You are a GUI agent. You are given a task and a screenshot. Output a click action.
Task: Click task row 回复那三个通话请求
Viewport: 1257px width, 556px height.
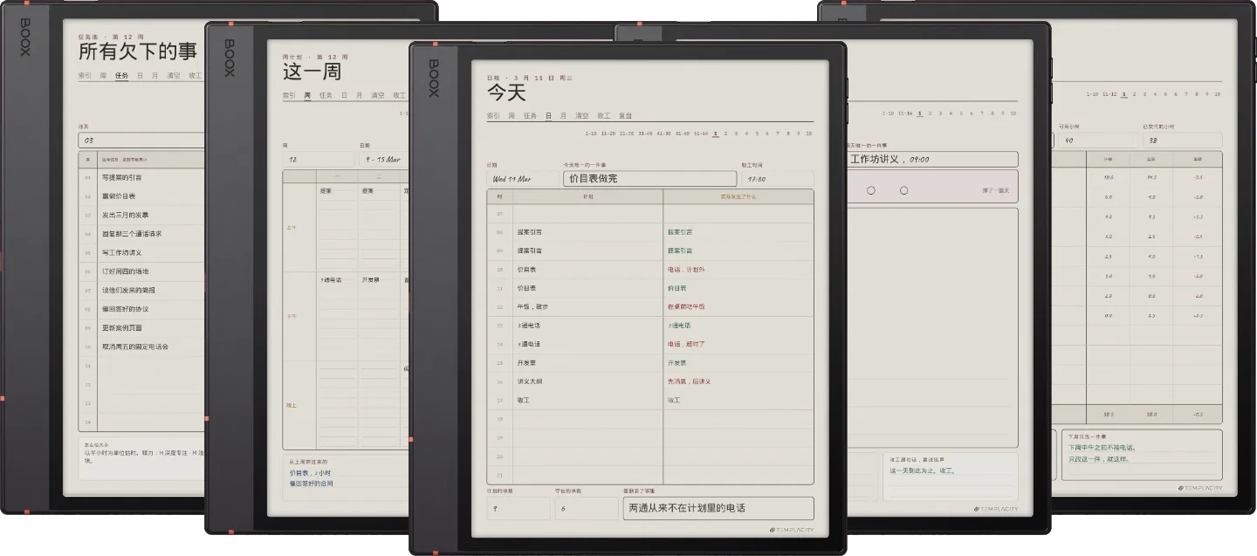[x=141, y=234]
